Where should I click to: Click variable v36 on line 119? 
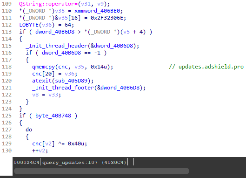click(69, 74)
